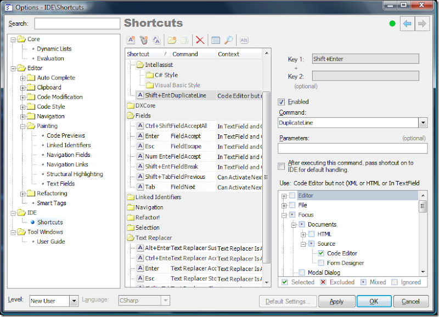Open the Smart Tags options page
Screen dimensions: 439x317
click(52, 203)
